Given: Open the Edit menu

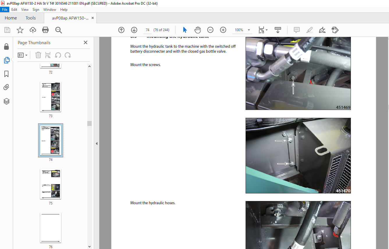Looking at the screenshot, I should (x=14, y=10).
